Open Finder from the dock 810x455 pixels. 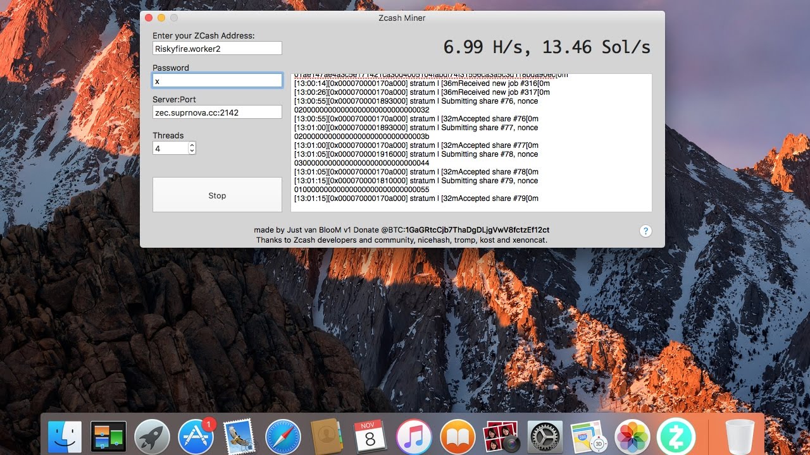tap(65, 437)
